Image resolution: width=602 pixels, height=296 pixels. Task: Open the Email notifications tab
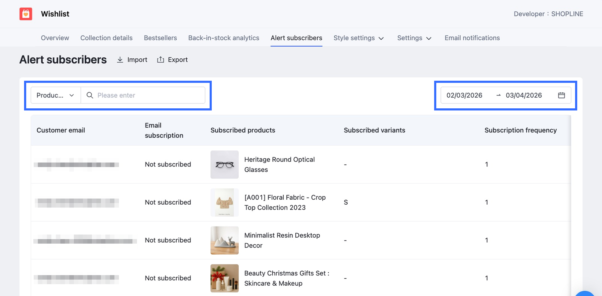tap(472, 38)
